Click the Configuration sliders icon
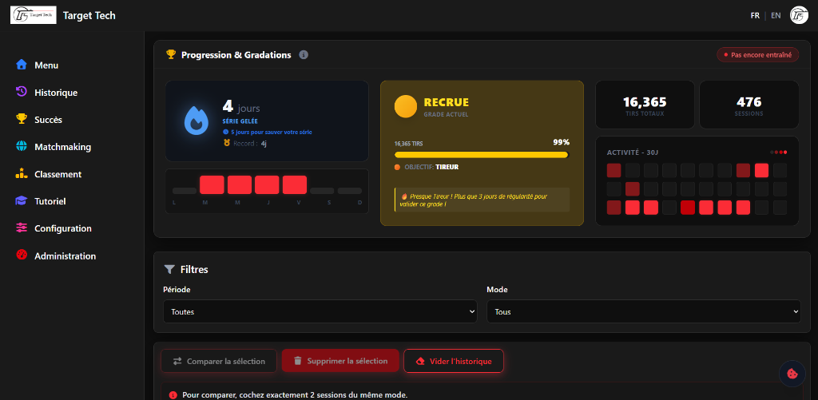Screen dimensions: 818x400 (x=22, y=228)
